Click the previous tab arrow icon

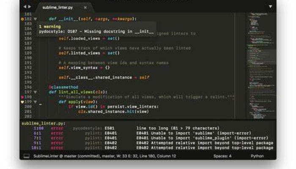[x=24, y=7]
